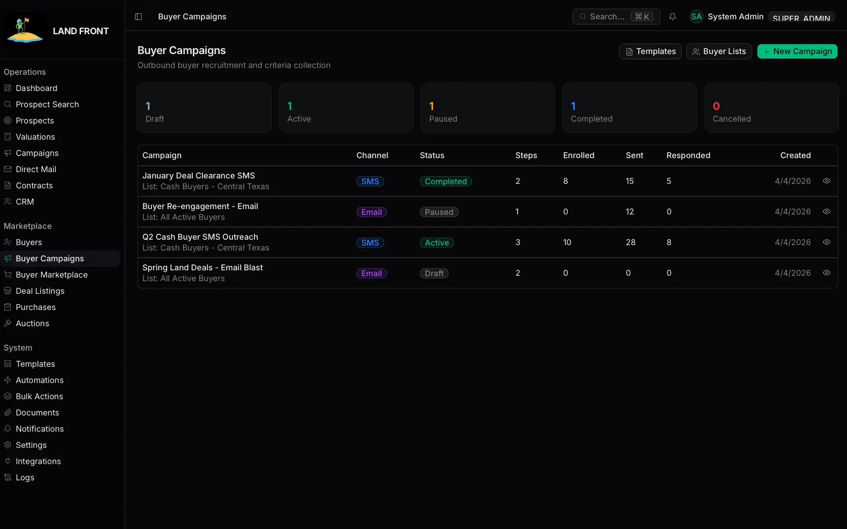Click the Valuations calculator icon
The image size is (847, 529).
pos(8,137)
